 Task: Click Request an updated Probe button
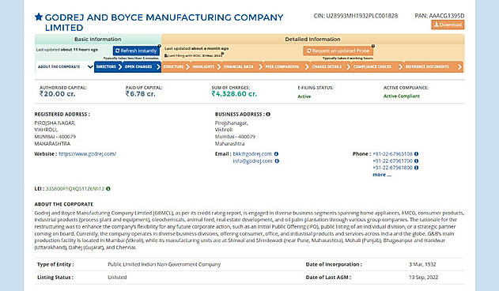click(338, 51)
